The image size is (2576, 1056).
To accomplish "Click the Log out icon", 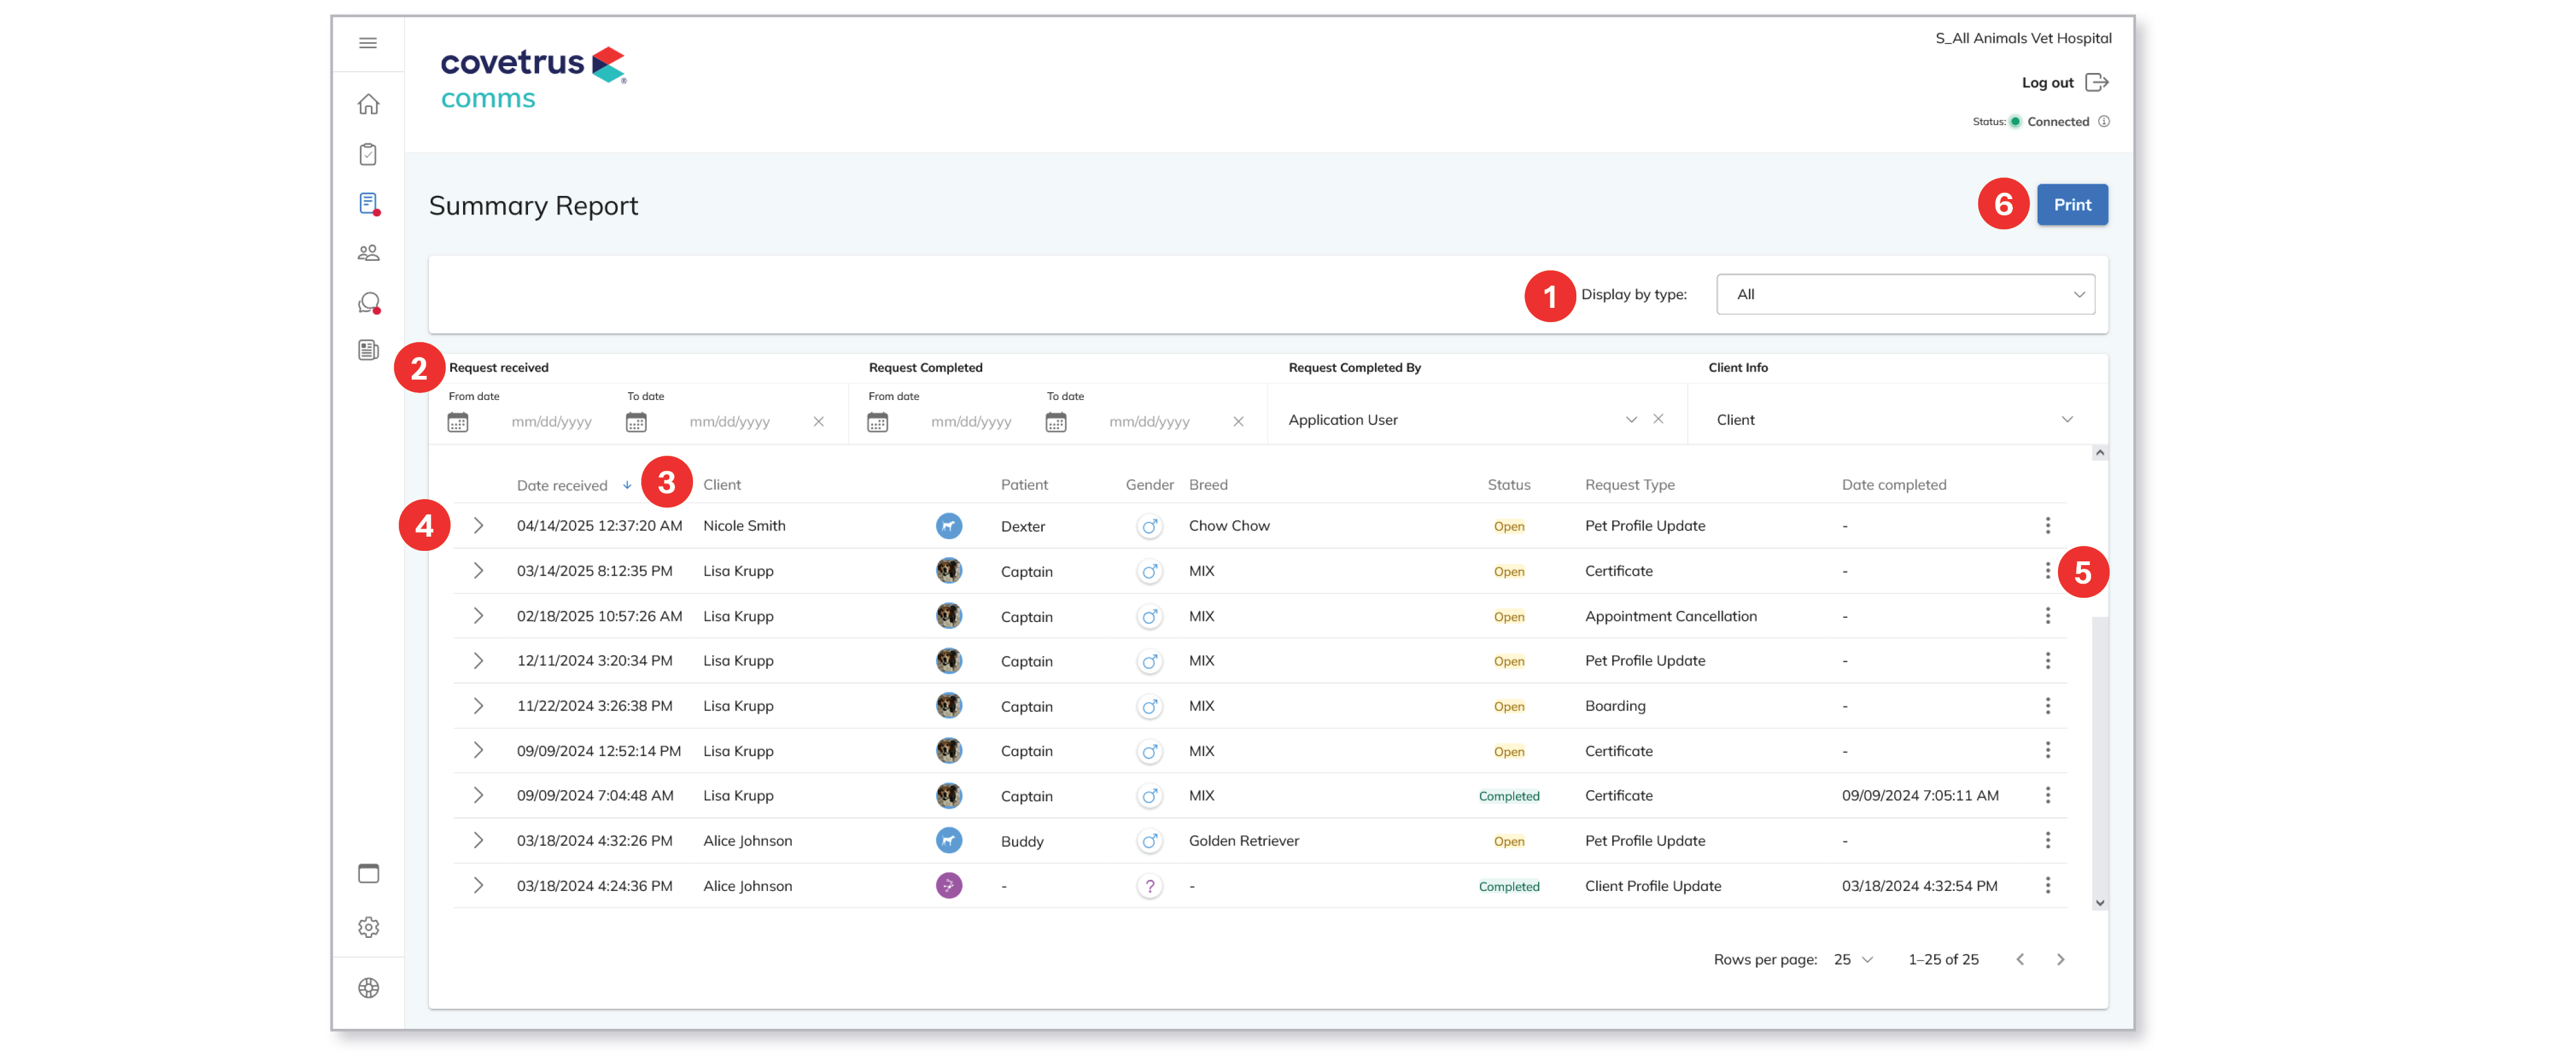I will click(x=2097, y=83).
